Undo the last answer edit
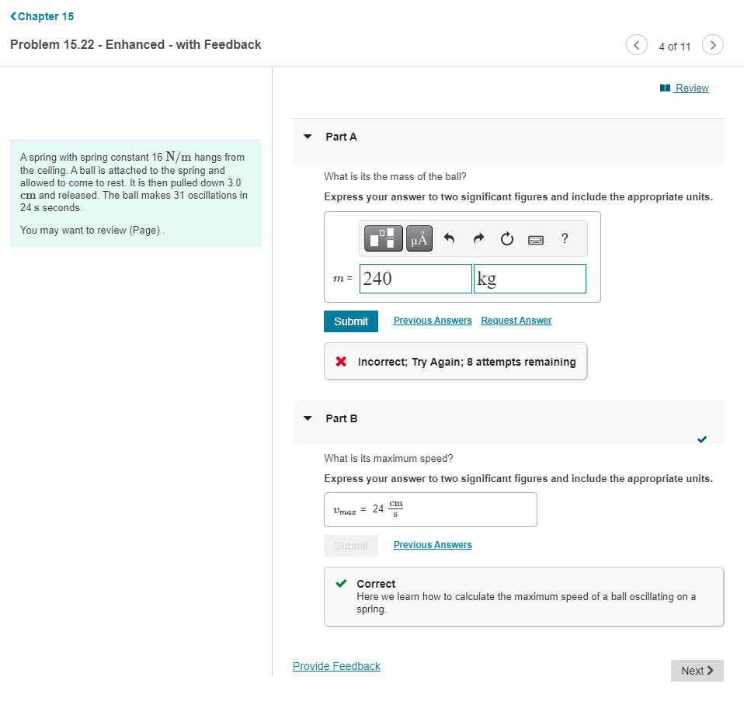The height and width of the screenshot is (708, 744). pyautogui.click(x=449, y=238)
